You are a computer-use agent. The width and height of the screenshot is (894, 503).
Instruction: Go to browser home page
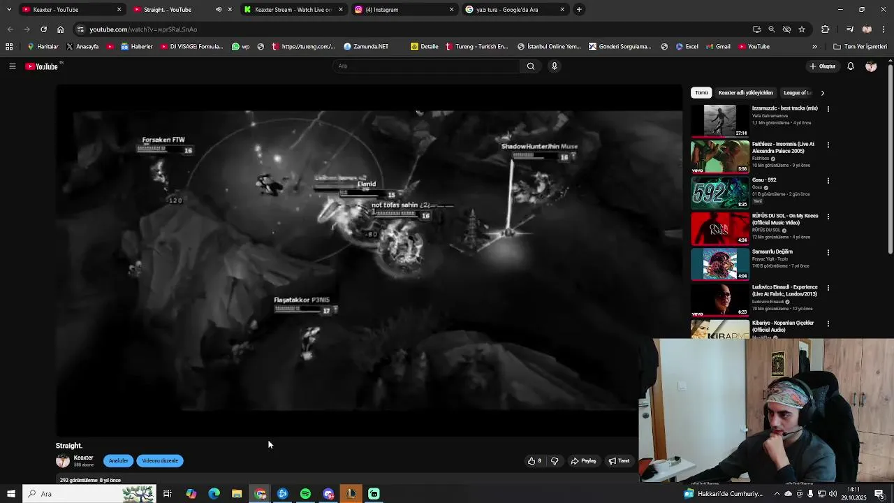60,29
